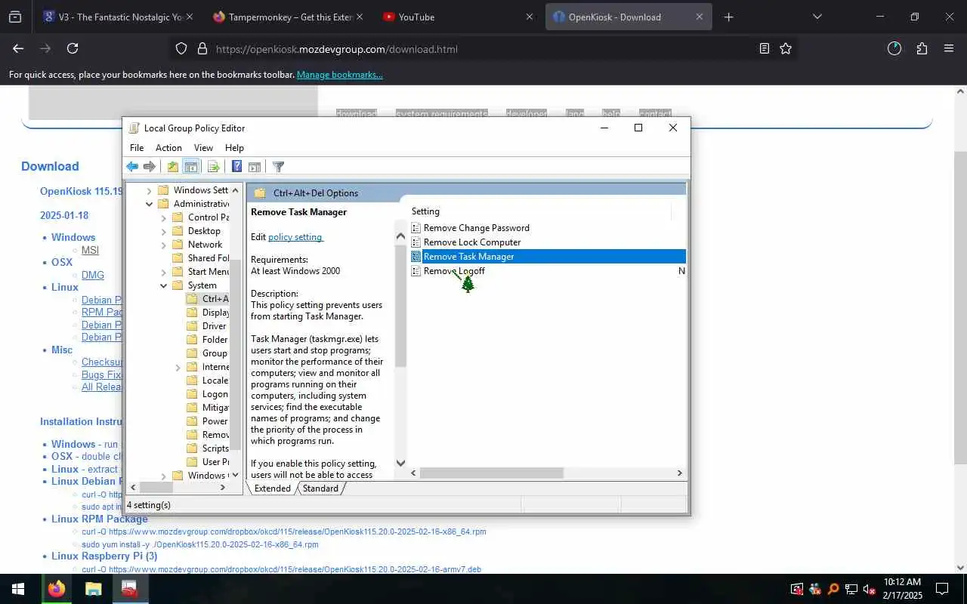Click Firefox icon on the taskbar
Screen dimensions: 967x604
coord(57,589)
